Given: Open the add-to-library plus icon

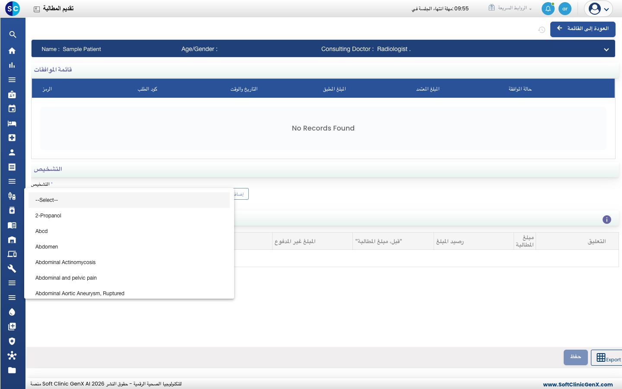Looking at the screenshot, I should [x=12, y=326].
